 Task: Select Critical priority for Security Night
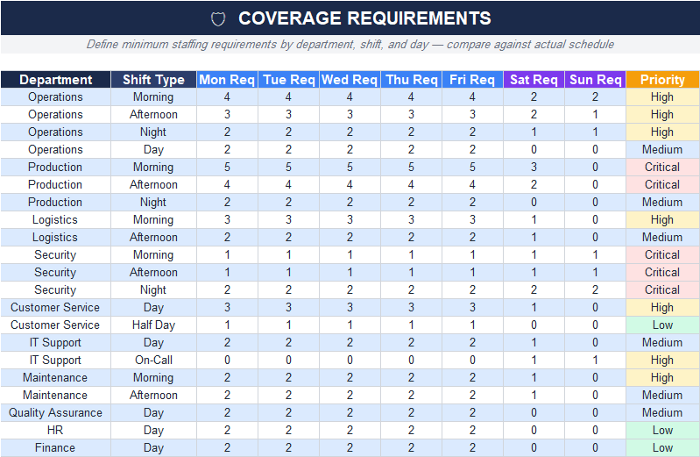pyautogui.click(x=662, y=289)
